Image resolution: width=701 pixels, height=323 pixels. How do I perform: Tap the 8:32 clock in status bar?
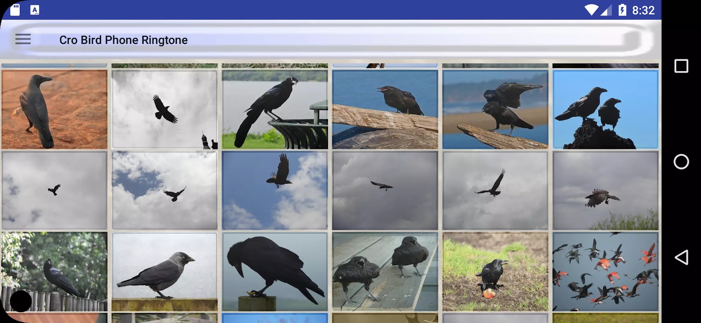click(643, 10)
